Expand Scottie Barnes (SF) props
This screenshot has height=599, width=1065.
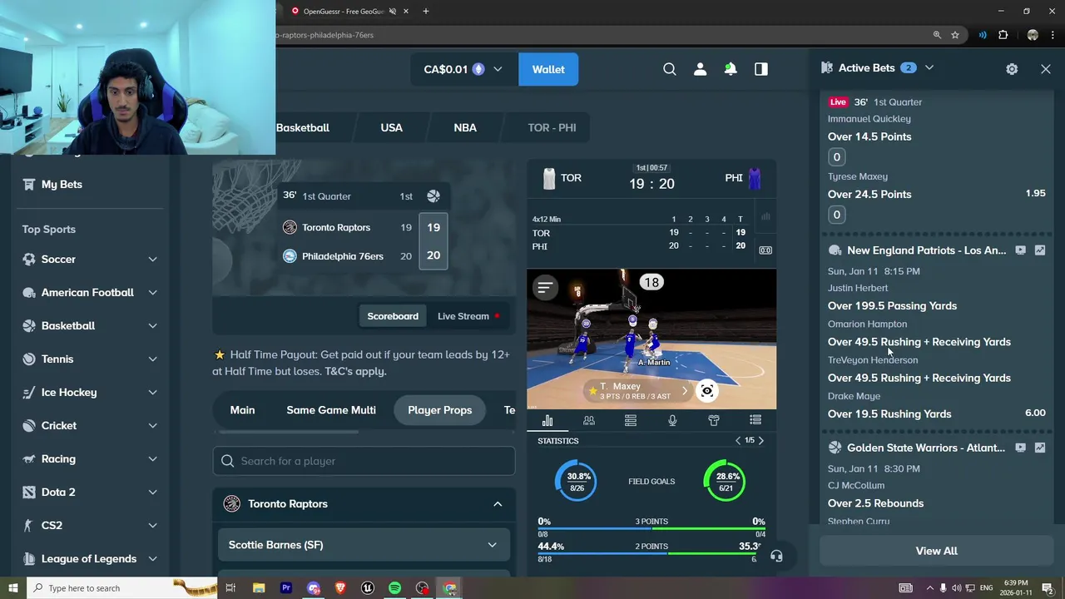point(364,545)
